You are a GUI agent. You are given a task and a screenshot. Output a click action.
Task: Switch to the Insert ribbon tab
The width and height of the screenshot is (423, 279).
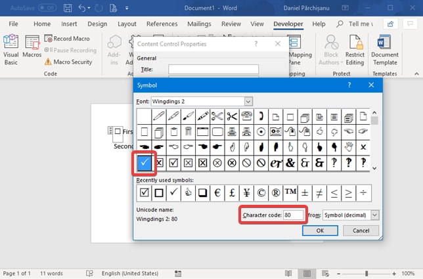68,24
